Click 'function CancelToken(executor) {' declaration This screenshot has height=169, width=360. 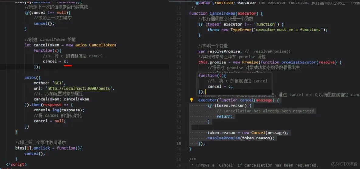[x=226, y=14]
